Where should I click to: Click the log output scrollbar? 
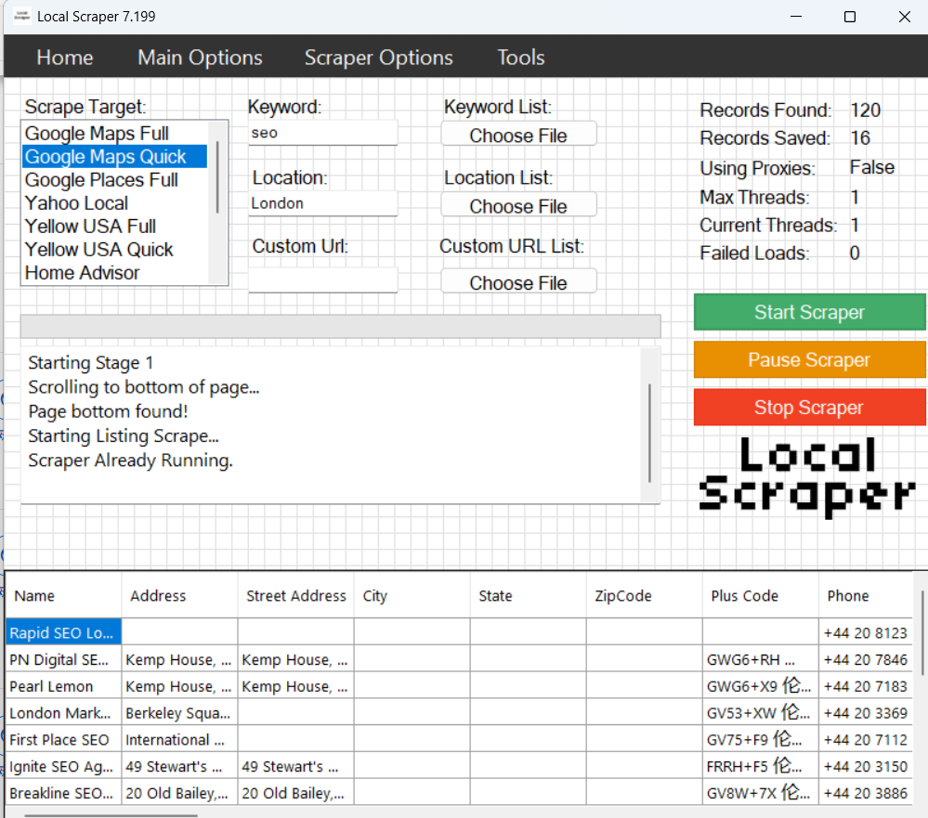650,434
